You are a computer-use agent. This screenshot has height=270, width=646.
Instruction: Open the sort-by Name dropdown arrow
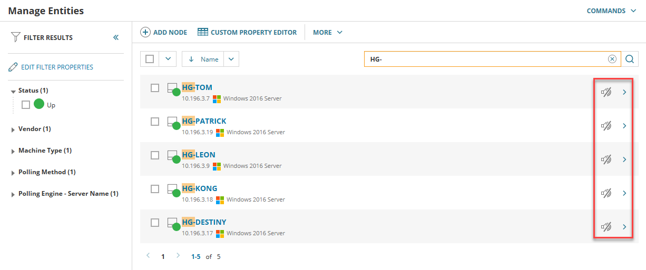click(231, 59)
